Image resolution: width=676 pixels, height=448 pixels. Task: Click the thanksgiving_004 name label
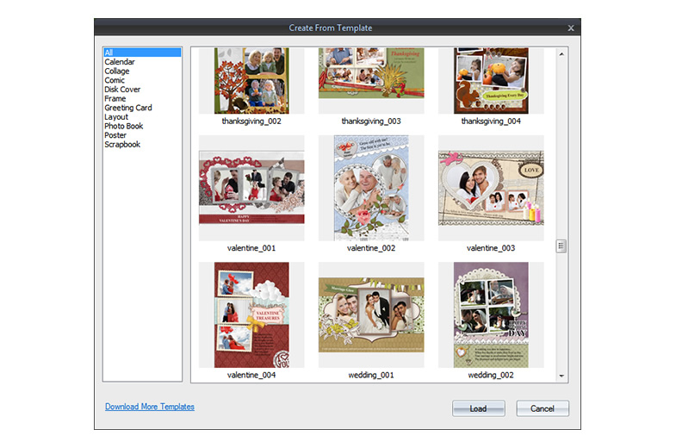point(491,121)
